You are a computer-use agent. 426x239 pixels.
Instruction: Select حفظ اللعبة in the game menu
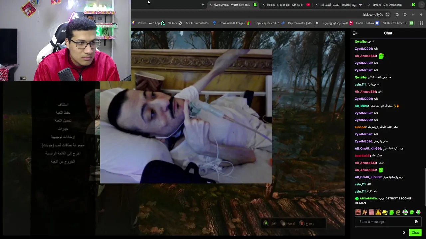pos(63,113)
